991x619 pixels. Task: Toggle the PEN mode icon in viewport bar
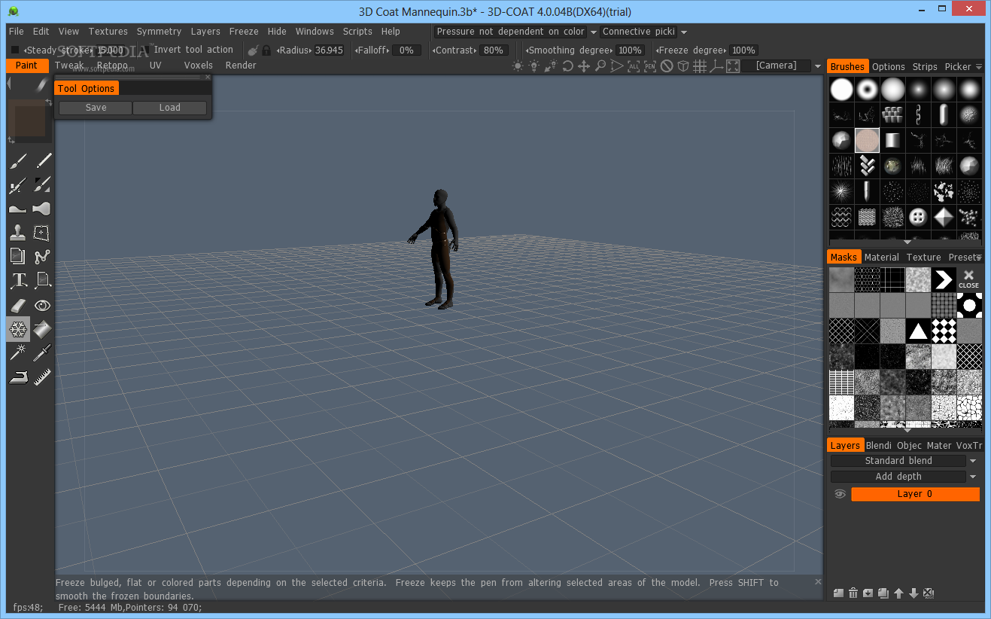650,66
